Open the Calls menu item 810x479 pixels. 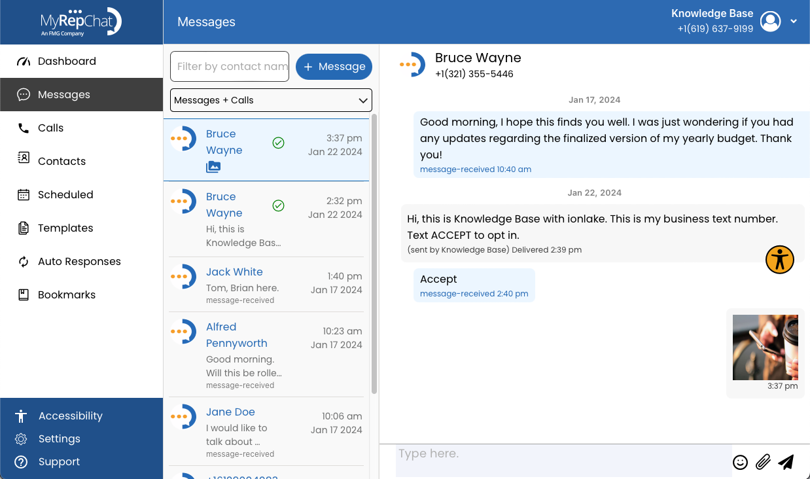click(x=81, y=128)
